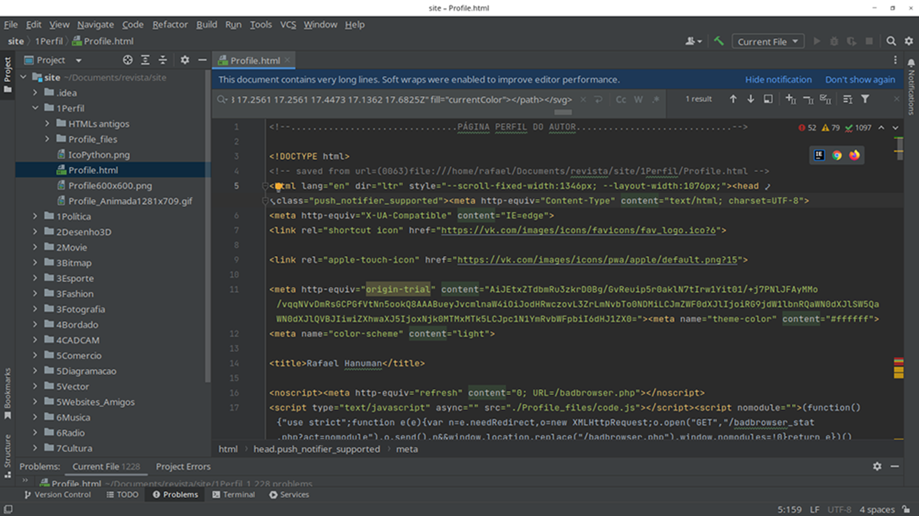Image resolution: width=919 pixels, height=516 pixels.
Task: Open Terminal tool window tab
Action: pos(233,494)
